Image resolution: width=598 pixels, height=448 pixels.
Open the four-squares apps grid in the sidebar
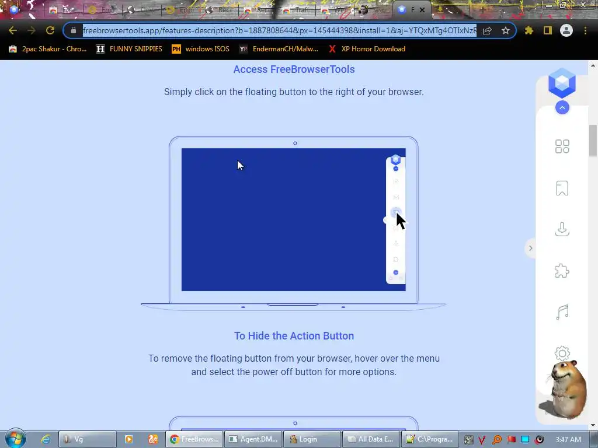pyautogui.click(x=562, y=146)
